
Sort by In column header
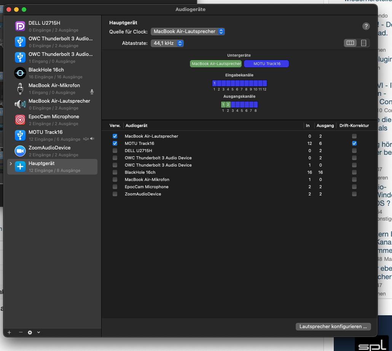[x=308, y=125]
